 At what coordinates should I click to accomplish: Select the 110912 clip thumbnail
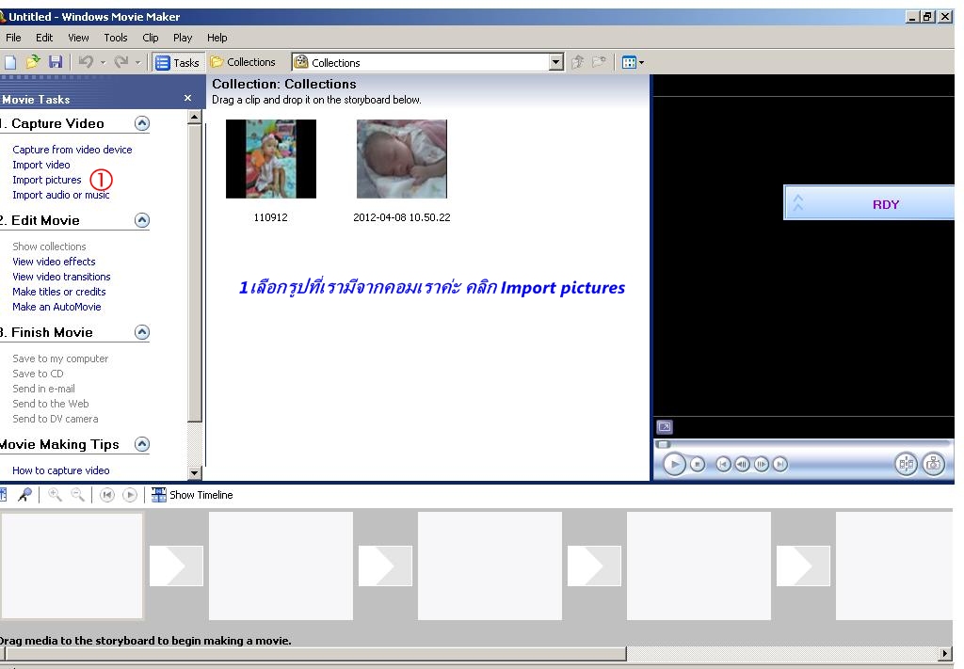[x=271, y=158]
